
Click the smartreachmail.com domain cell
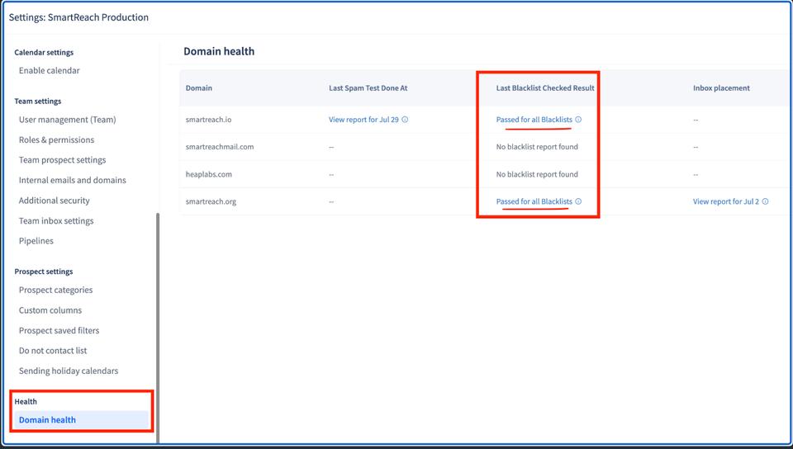click(x=220, y=147)
